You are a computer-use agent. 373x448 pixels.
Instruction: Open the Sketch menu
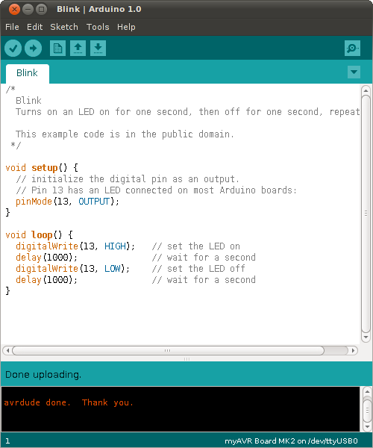[x=64, y=27]
